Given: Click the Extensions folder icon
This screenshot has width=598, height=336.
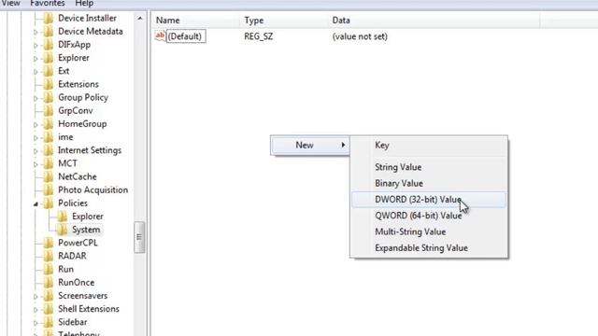Looking at the screenshot, I should pos(49,84).
